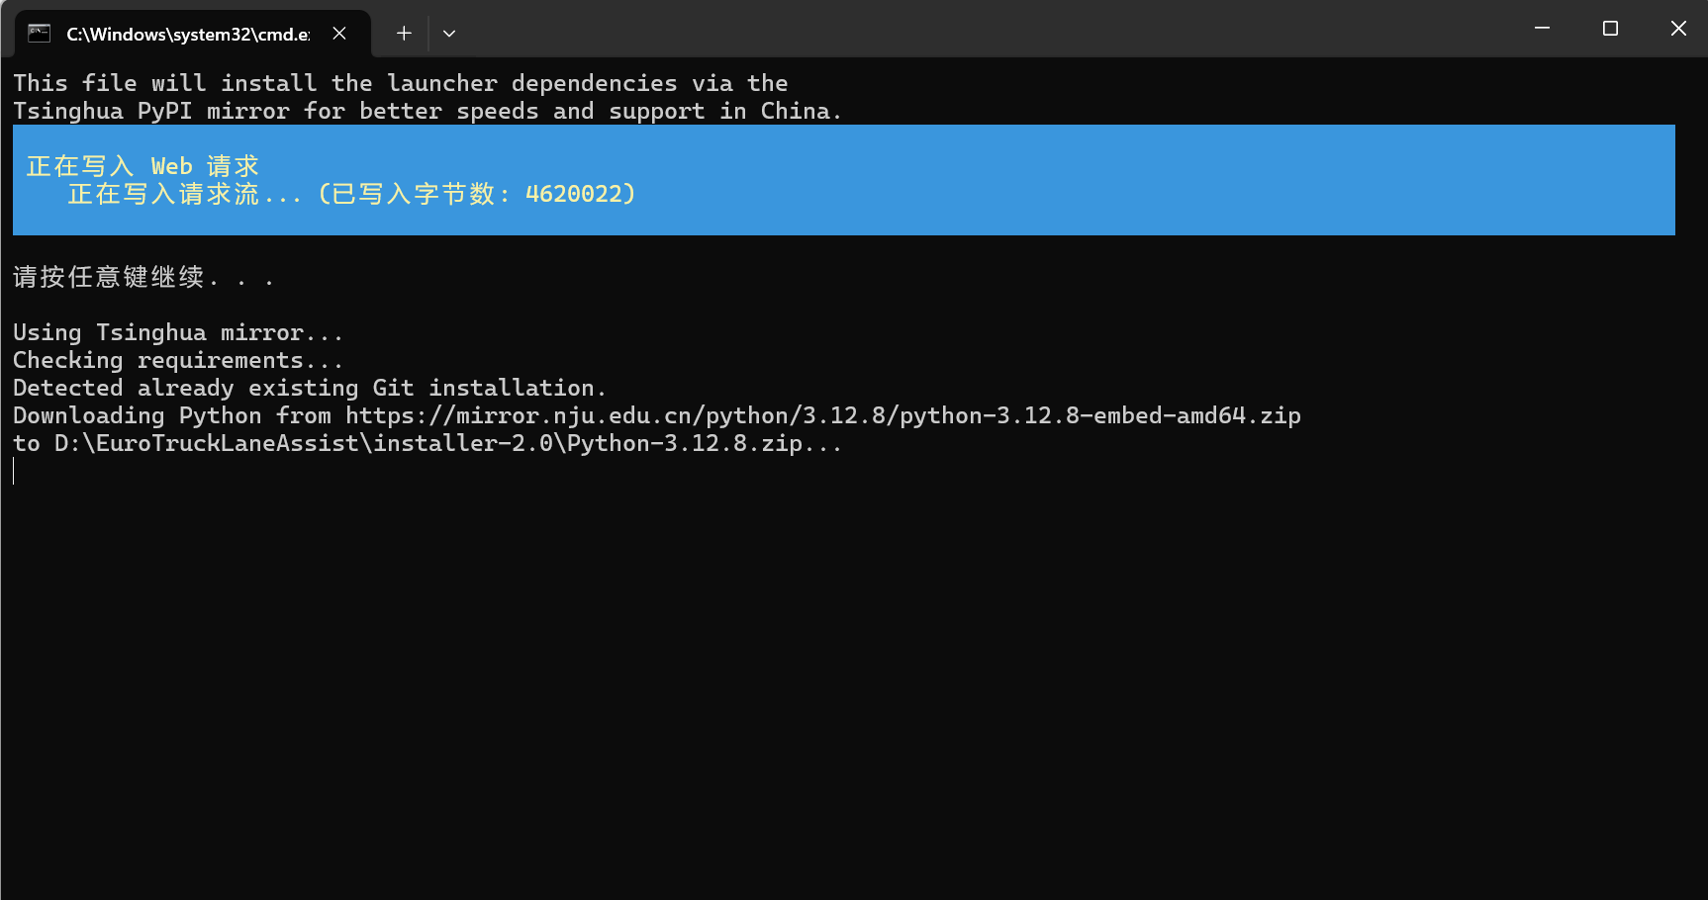Click the "This file will install" first line

[400, 83]
